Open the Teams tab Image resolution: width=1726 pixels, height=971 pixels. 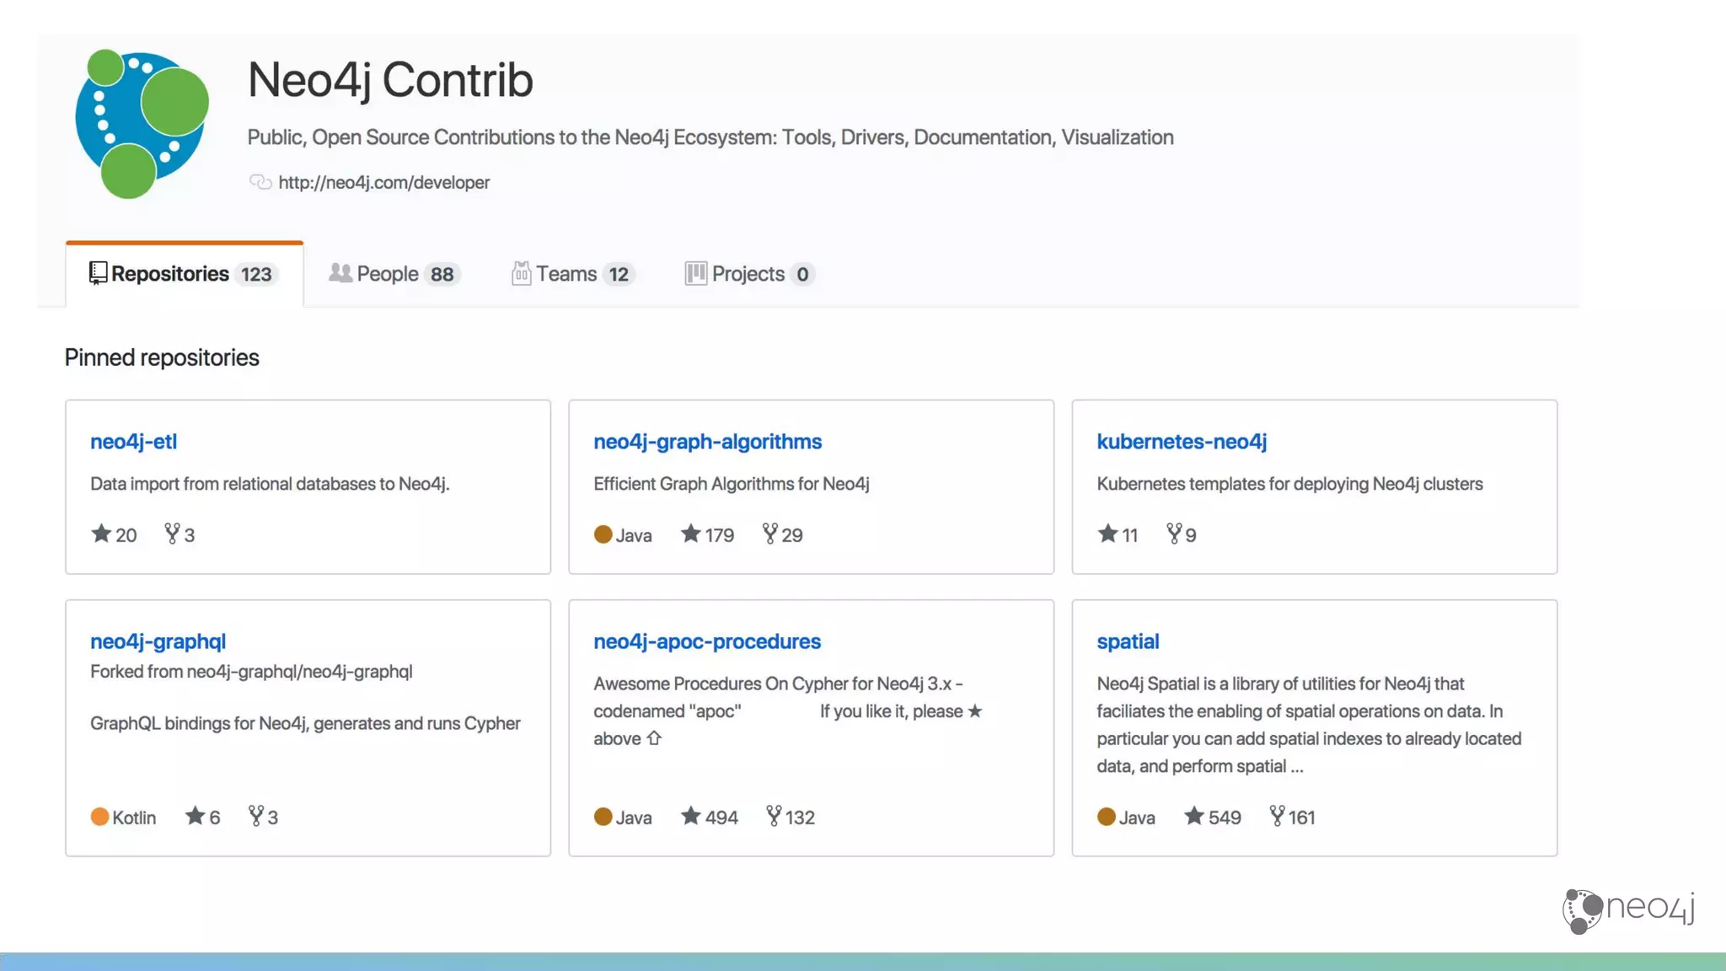coord(572,274)
